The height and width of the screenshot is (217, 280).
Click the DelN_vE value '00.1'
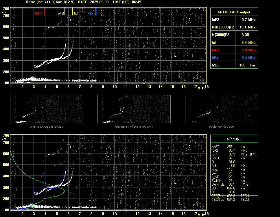tap(232, 185)
